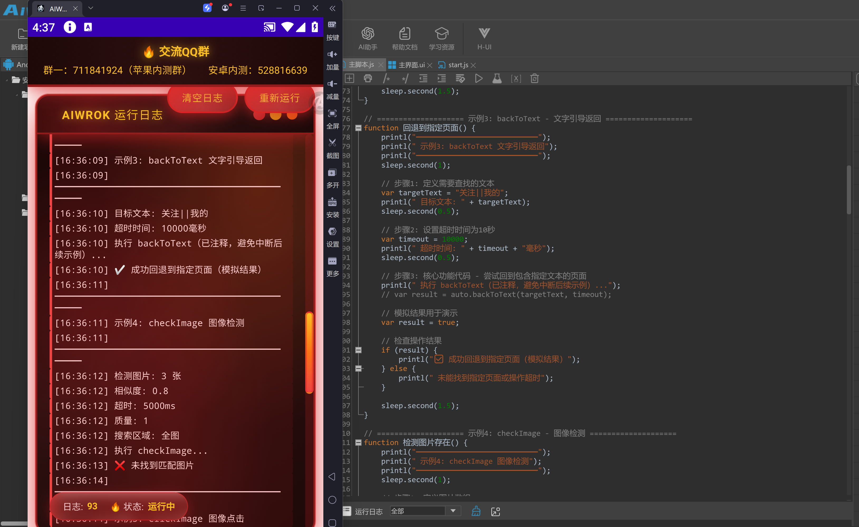The image size is (859, 527).
Task: Click the log entry '未找到匹配图片'
Action: point(162,465)
